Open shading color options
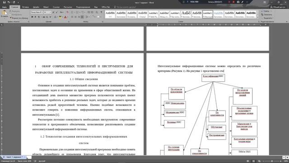 coord(93,17)
